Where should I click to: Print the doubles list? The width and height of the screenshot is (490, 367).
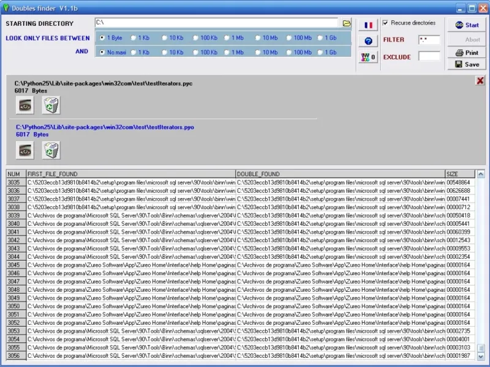click(467, 53)
